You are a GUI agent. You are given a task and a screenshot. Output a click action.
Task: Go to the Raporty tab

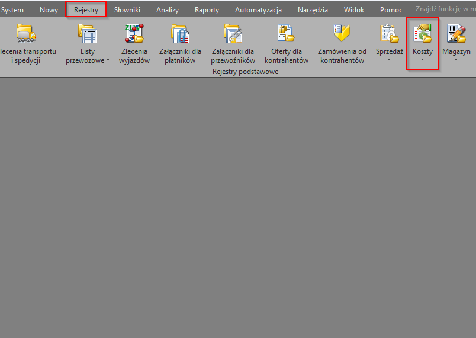click(x=207, y=10)
